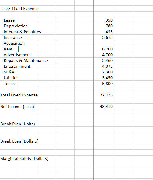Screen dimensions: 153x180
Task: Select the Taxes value 5,800
Action: pos(107,84)
